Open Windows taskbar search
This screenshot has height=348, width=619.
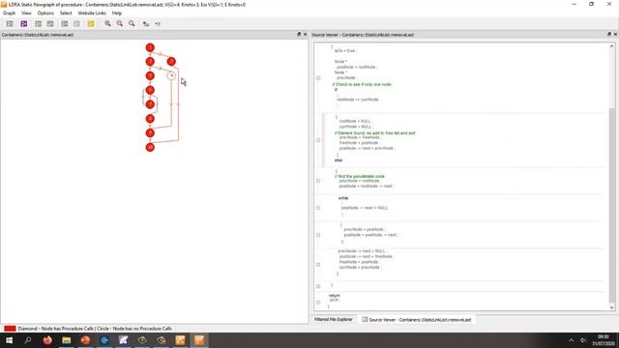[28, 340]
